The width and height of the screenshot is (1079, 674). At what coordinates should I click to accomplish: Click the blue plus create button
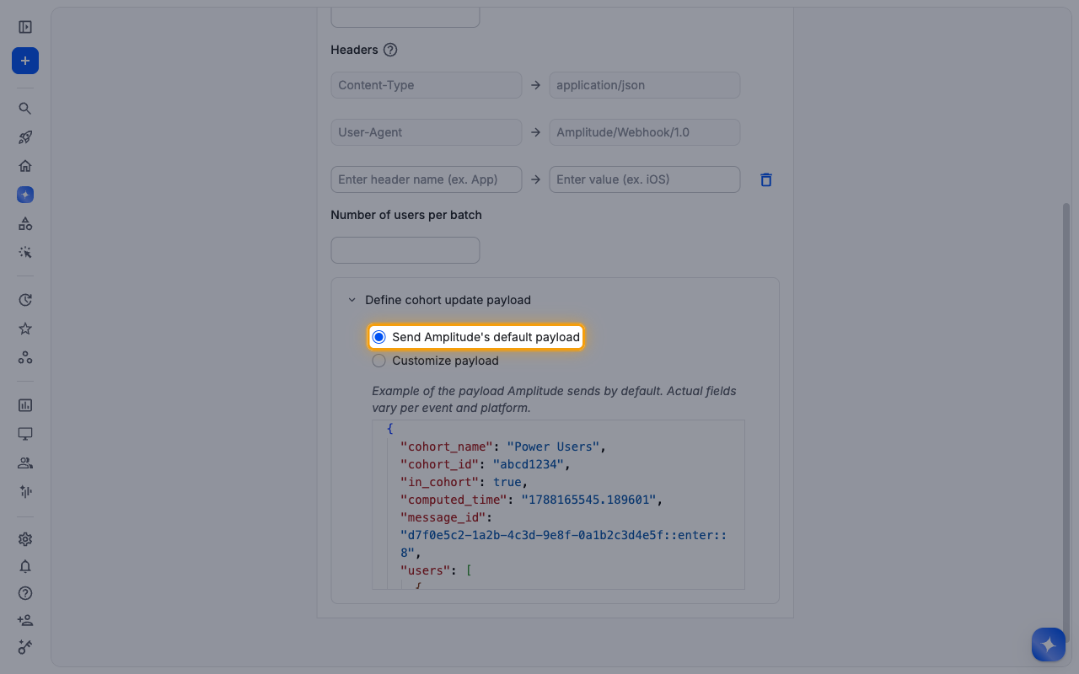click(x=25, y=61)
